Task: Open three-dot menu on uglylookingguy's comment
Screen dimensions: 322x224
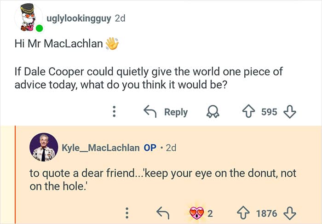Action: click(115, 112)
